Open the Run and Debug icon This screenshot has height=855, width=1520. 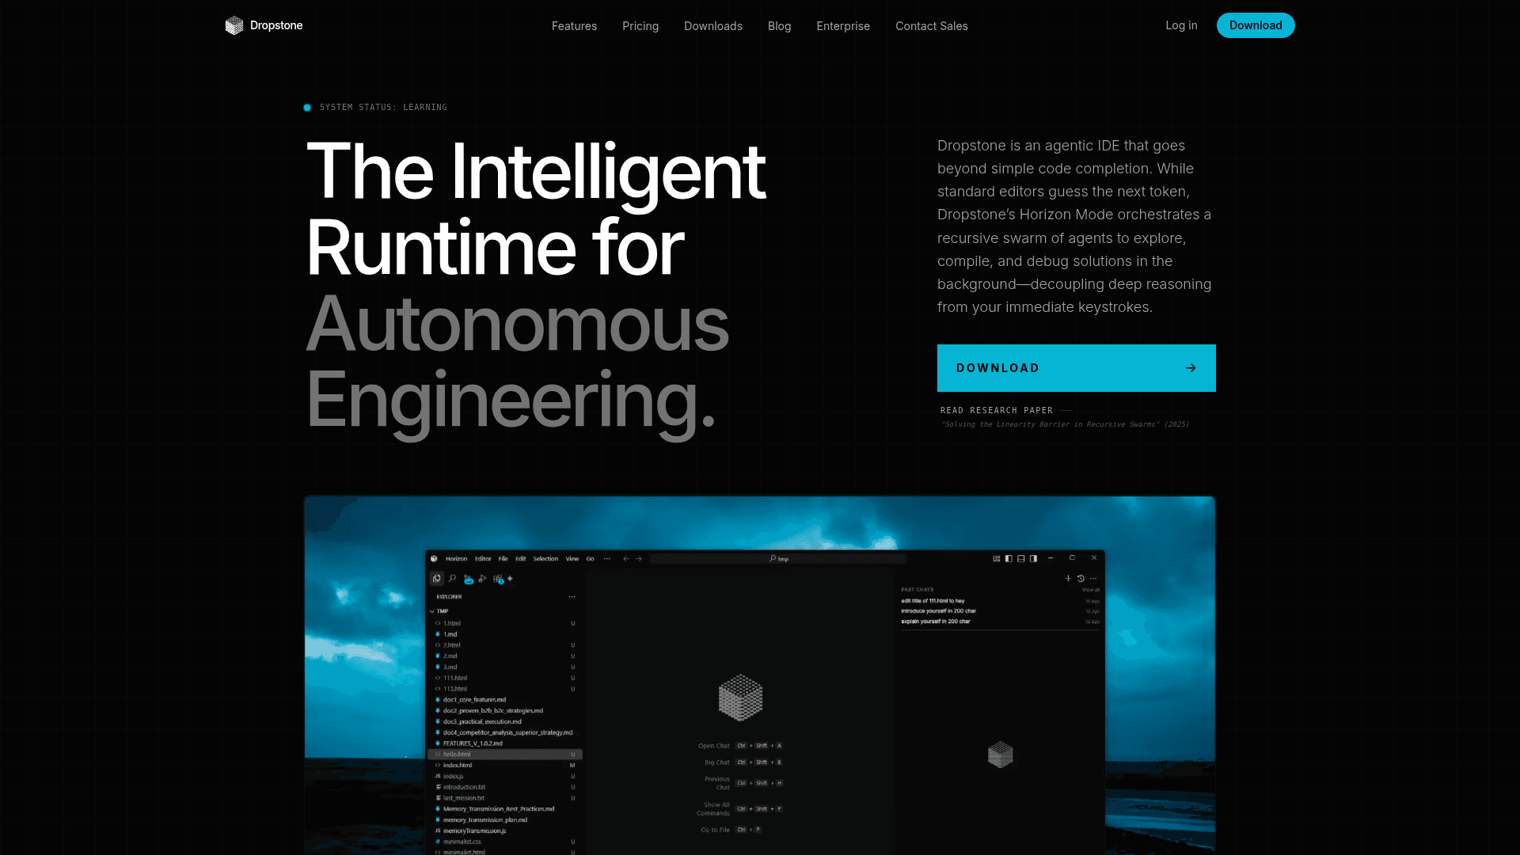[x=483, y=579]
